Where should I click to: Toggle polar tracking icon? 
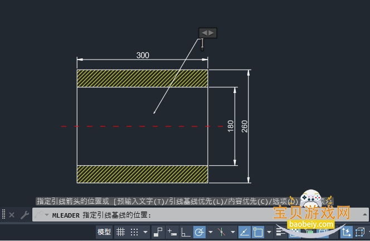199,232
